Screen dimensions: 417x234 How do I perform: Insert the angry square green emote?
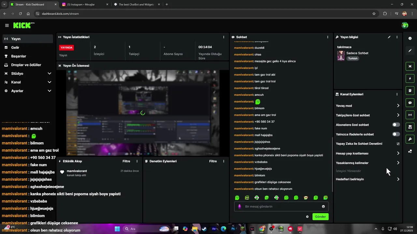[x=247, y=198]
